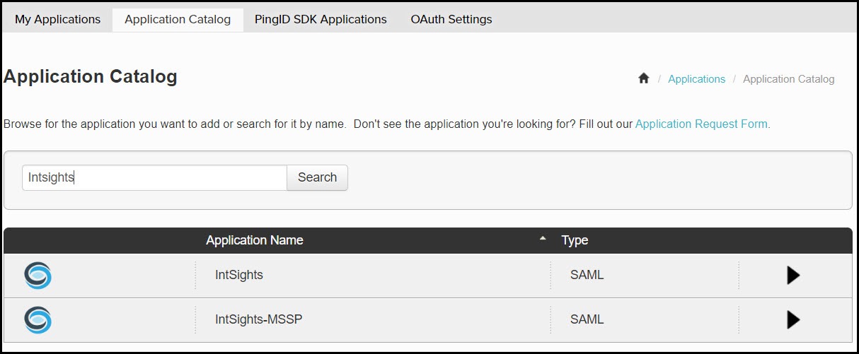Select the IntSights-MSSP application name

[x=258, y=319]
